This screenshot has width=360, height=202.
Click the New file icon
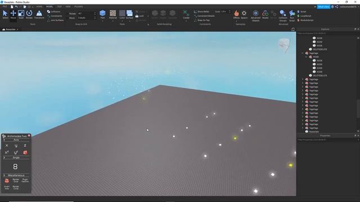coord(12,7)
